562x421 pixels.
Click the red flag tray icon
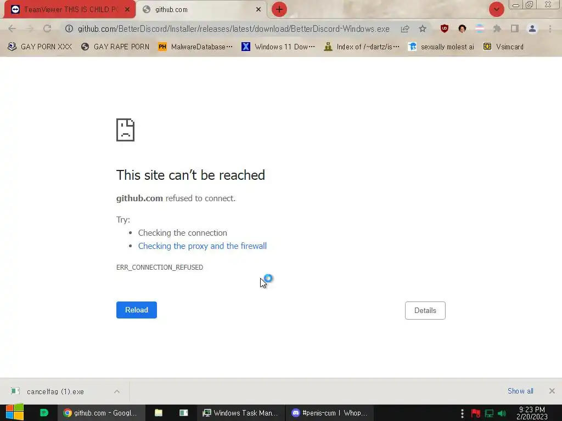(x=476, y=413)
